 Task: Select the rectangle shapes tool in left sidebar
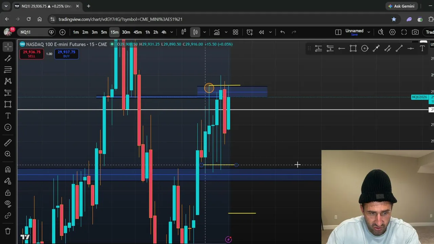(x=8, y=104)
